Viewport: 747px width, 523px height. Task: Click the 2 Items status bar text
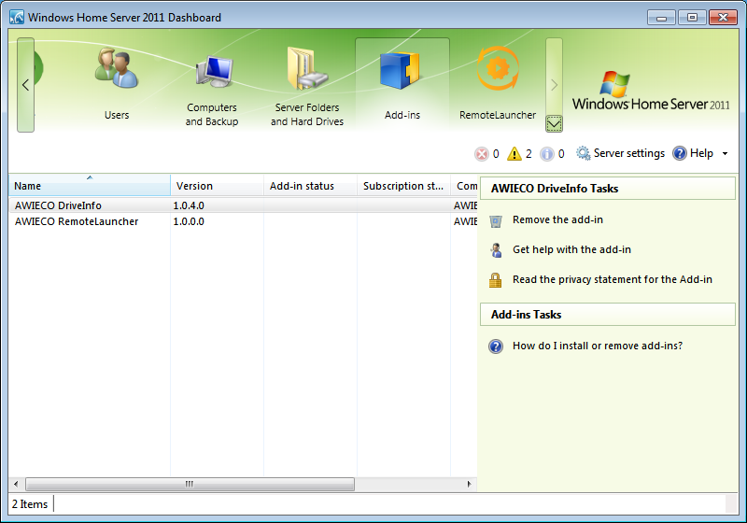[30, 504]
